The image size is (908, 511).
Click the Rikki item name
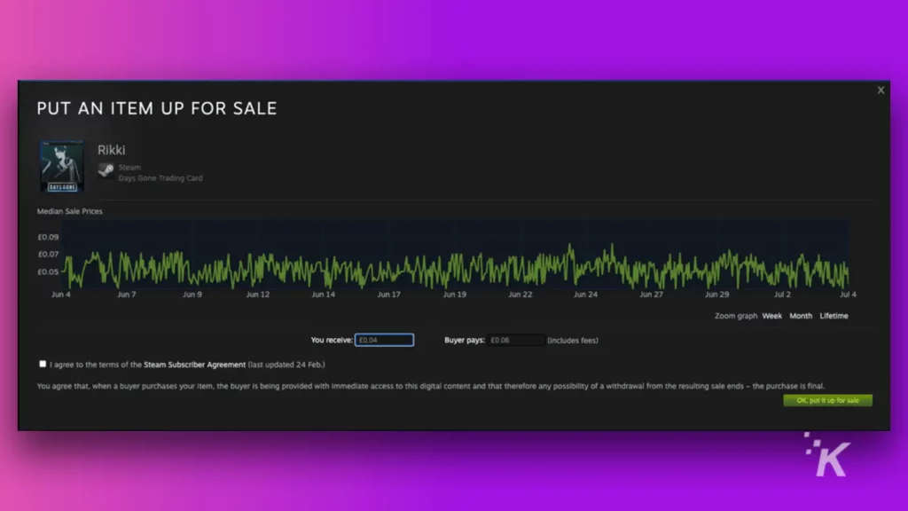(x=111, y=150)
